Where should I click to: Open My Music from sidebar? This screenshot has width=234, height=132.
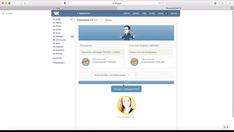(x=57, y=33)
